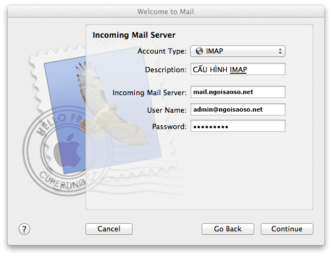
Task: Click the "Welcome to Mail" window title
Action: [165, 11]
